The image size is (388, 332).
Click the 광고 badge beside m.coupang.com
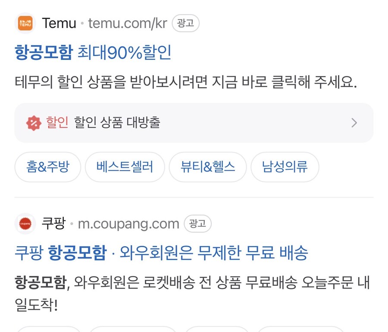pos(197,224)
